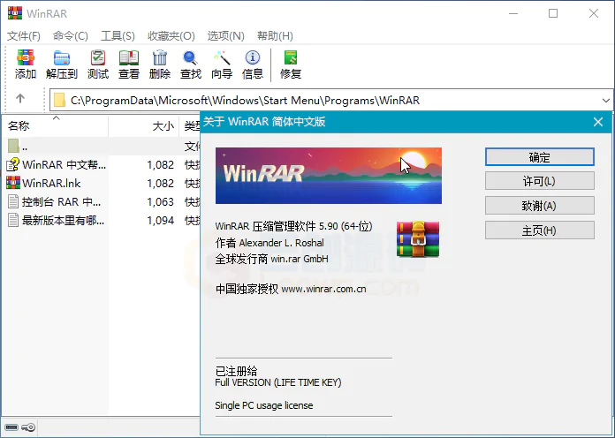Close the About WinRAR dialog
The height and width of the screenshot is (438, 615).
click(x=598, y=122)
